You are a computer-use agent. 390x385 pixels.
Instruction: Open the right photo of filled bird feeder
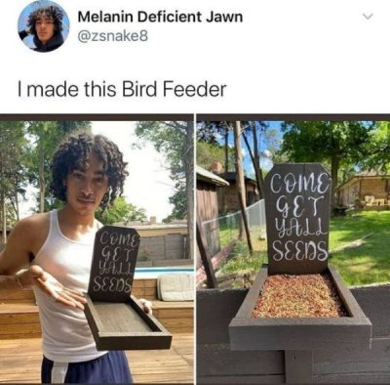click(293, 248)
